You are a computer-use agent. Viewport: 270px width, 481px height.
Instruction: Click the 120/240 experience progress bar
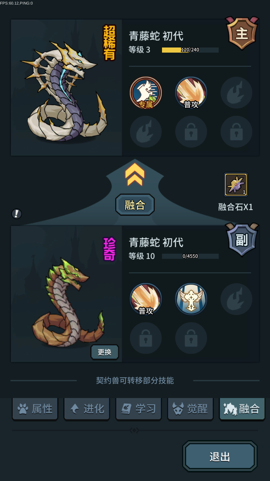pyautogui.click(x=190, y=50)
